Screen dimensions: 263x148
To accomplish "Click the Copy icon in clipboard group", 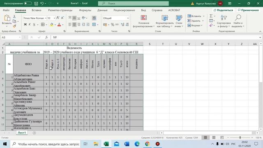I will tap(14, 21).
